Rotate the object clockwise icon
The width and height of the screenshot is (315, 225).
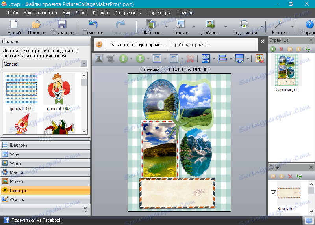157,59
